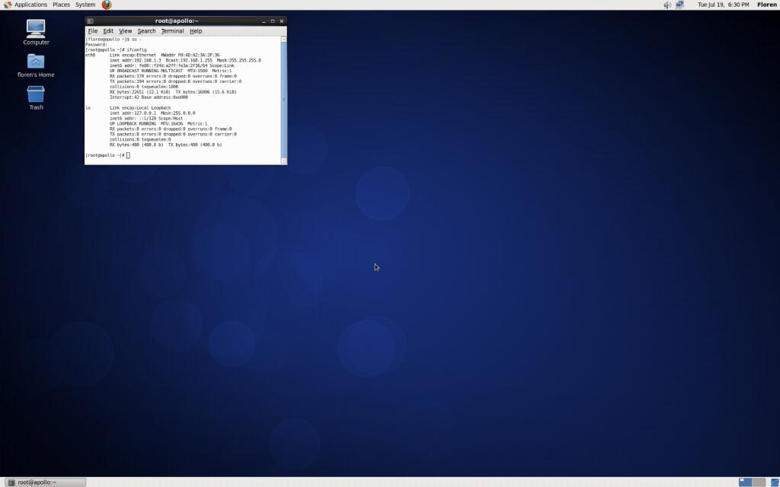Click the date and time clock

coord(723,5)
